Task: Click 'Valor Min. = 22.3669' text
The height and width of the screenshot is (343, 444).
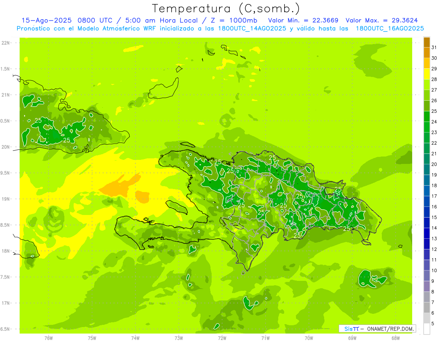Action: tap(303, 20)
